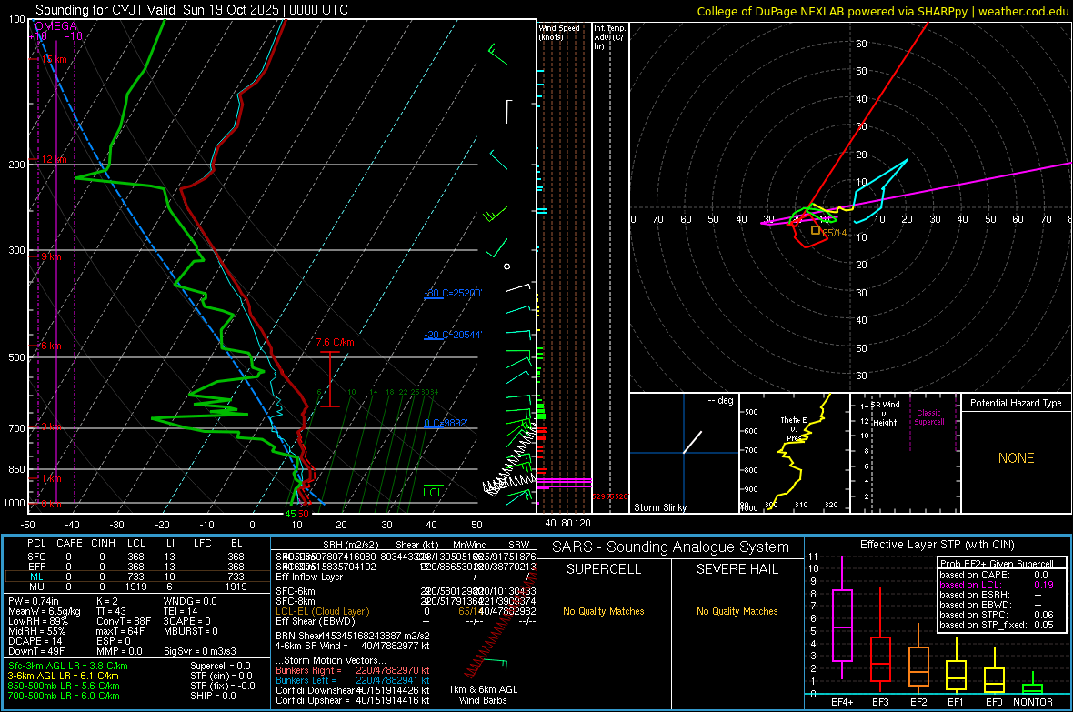Click the SHIP = 0.0 value
Viewport: 1073px width, 712px height.
tap(213, 696)
